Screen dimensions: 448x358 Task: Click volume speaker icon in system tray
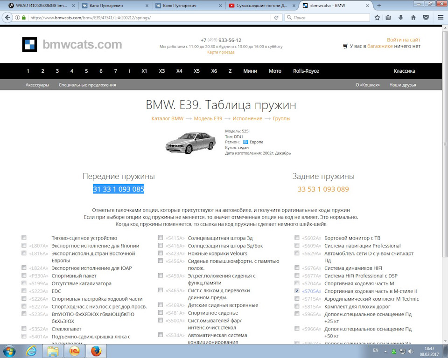tap(411, 351)
